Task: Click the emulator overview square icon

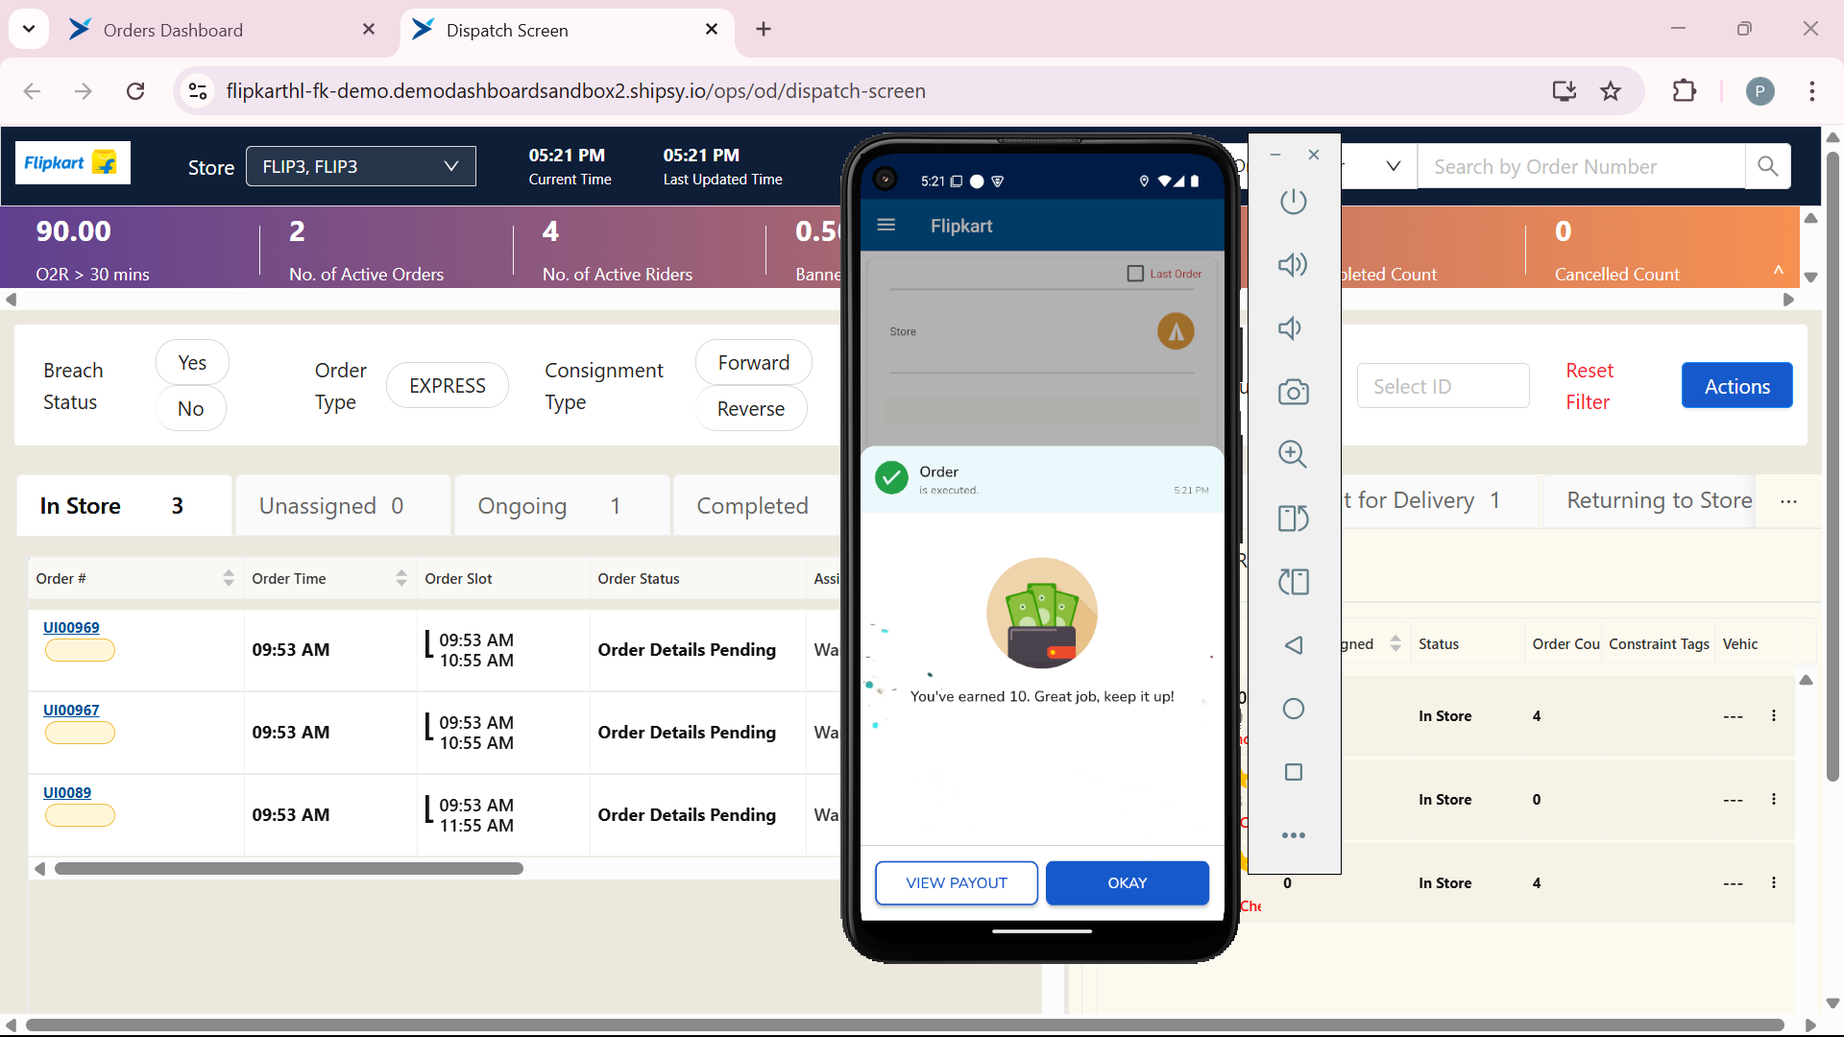Action: pyautogui.click(x=1294, y=772)
